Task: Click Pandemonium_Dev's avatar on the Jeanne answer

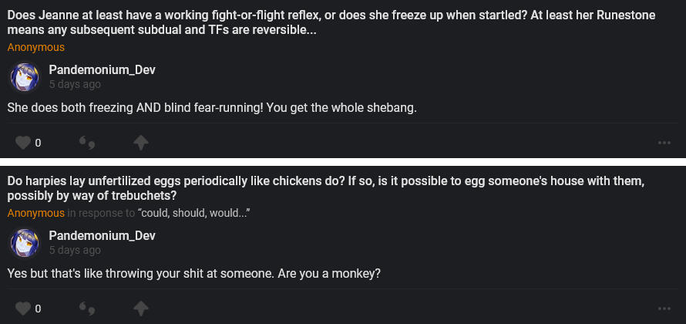Action: 23,77
